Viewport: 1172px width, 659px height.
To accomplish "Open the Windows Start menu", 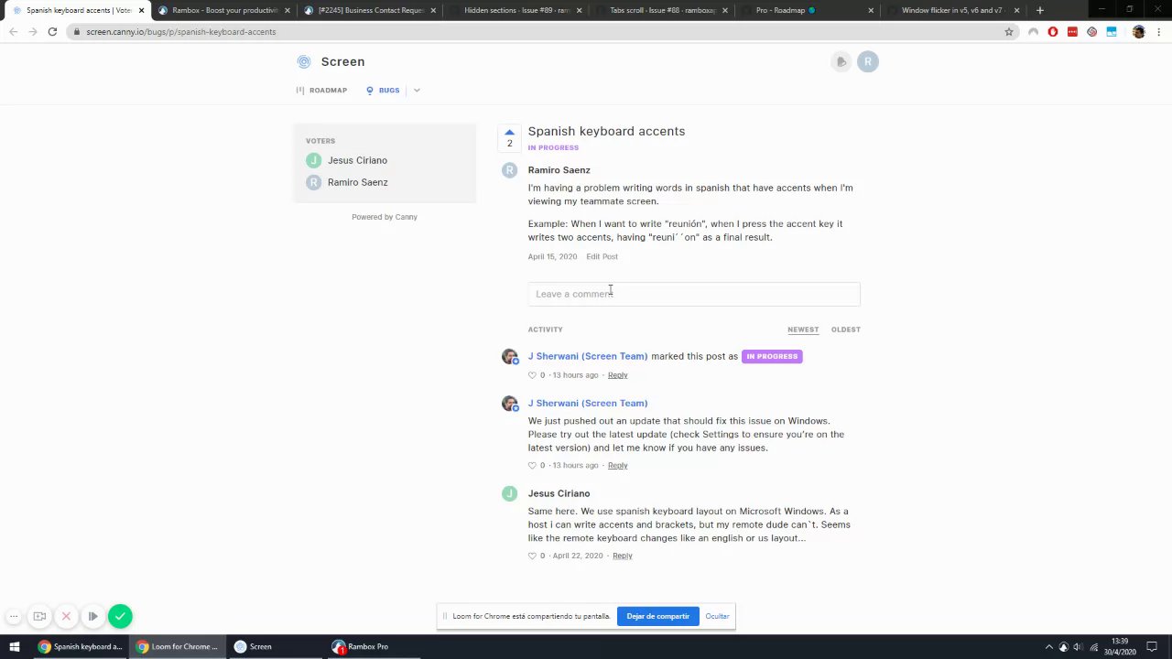I will (x=14, y=646).
